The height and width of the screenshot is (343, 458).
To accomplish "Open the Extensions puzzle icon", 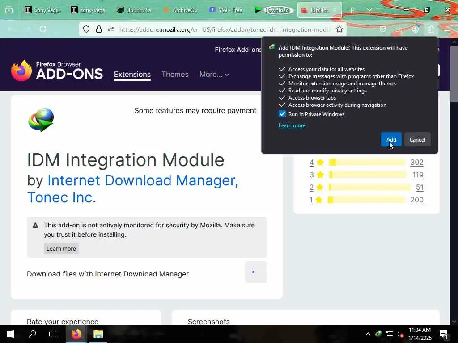I will pyautogui.click(x=432, y=29).
